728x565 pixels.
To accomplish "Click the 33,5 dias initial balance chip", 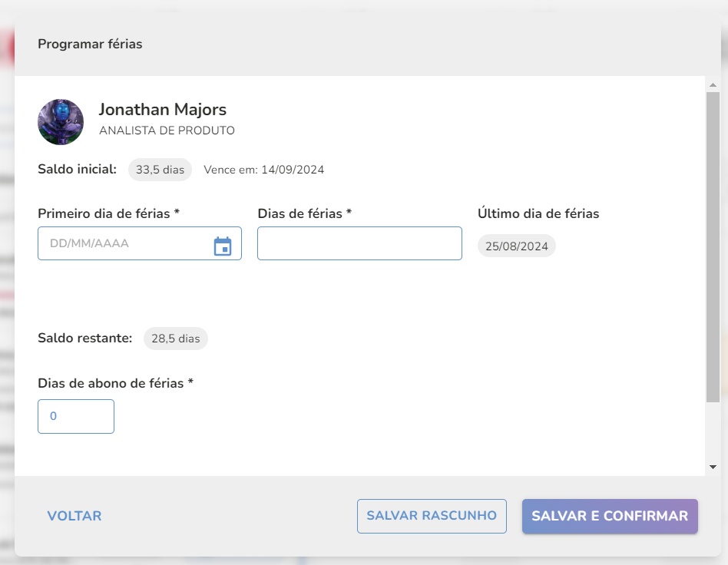I will click(x=160, y=170).
